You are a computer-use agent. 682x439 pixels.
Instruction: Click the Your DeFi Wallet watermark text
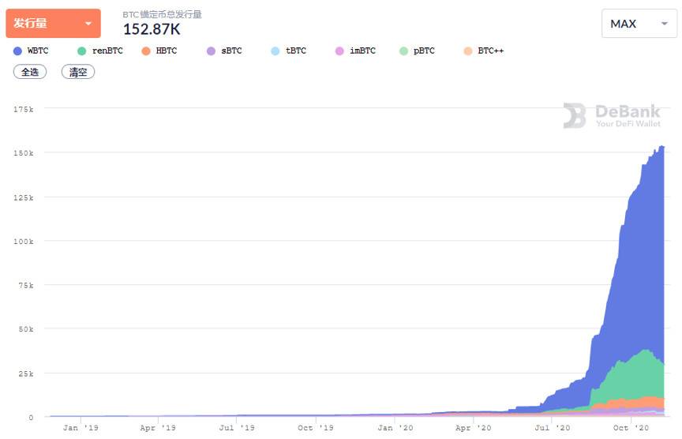pos(628,123)
